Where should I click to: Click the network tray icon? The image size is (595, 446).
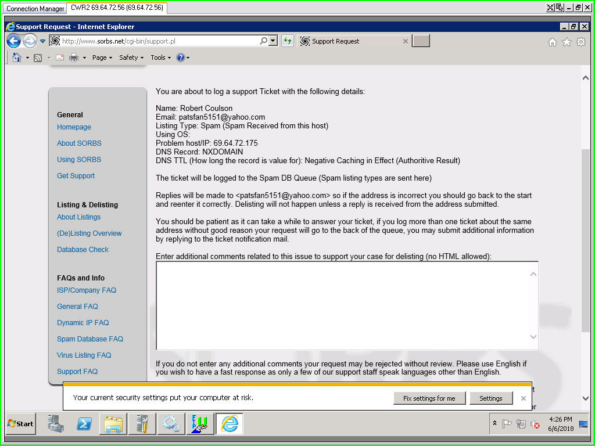[x=521, y=424]
